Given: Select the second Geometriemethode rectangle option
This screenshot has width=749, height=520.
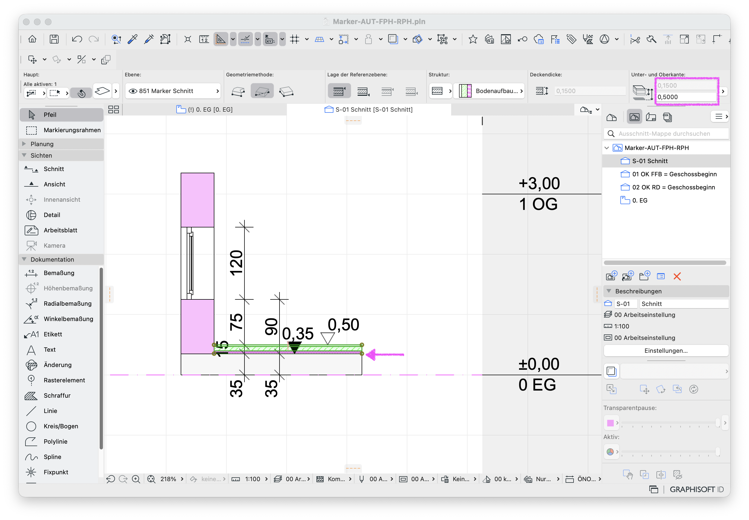Looking at the screenshot, I should click(262, 91).
